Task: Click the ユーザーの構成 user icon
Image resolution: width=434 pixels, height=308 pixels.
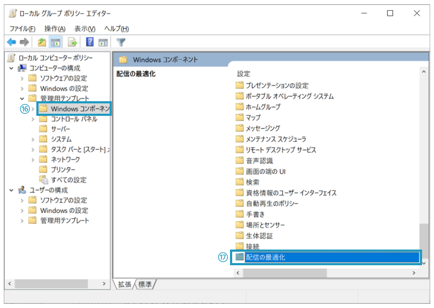Action: (x=22, y=190)
